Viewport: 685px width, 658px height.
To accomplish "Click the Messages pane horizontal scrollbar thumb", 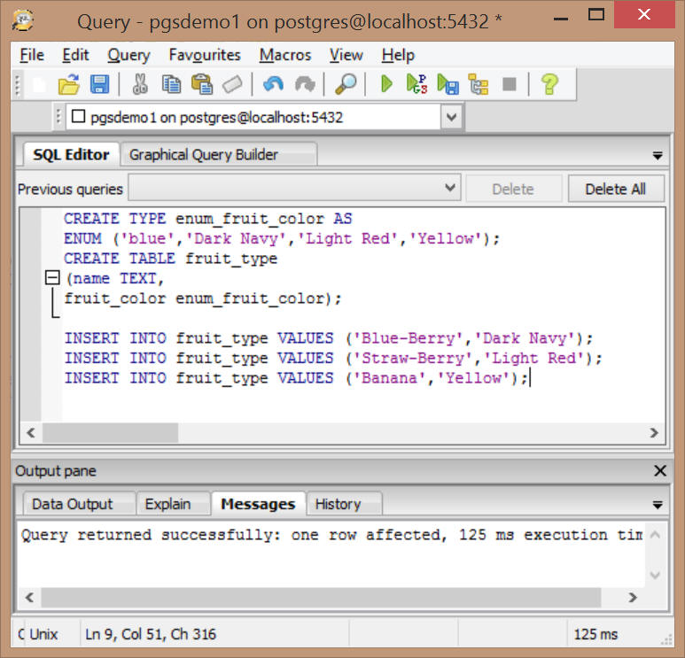I will pyautogui.click(x=321, y=597).
